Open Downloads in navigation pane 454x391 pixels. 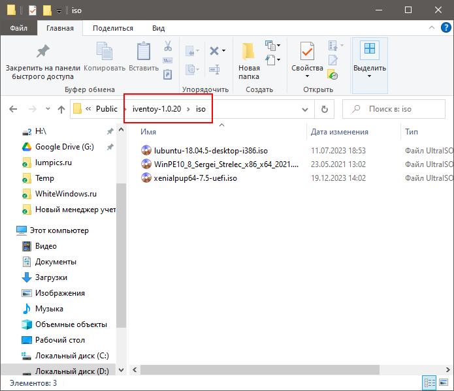51,277
